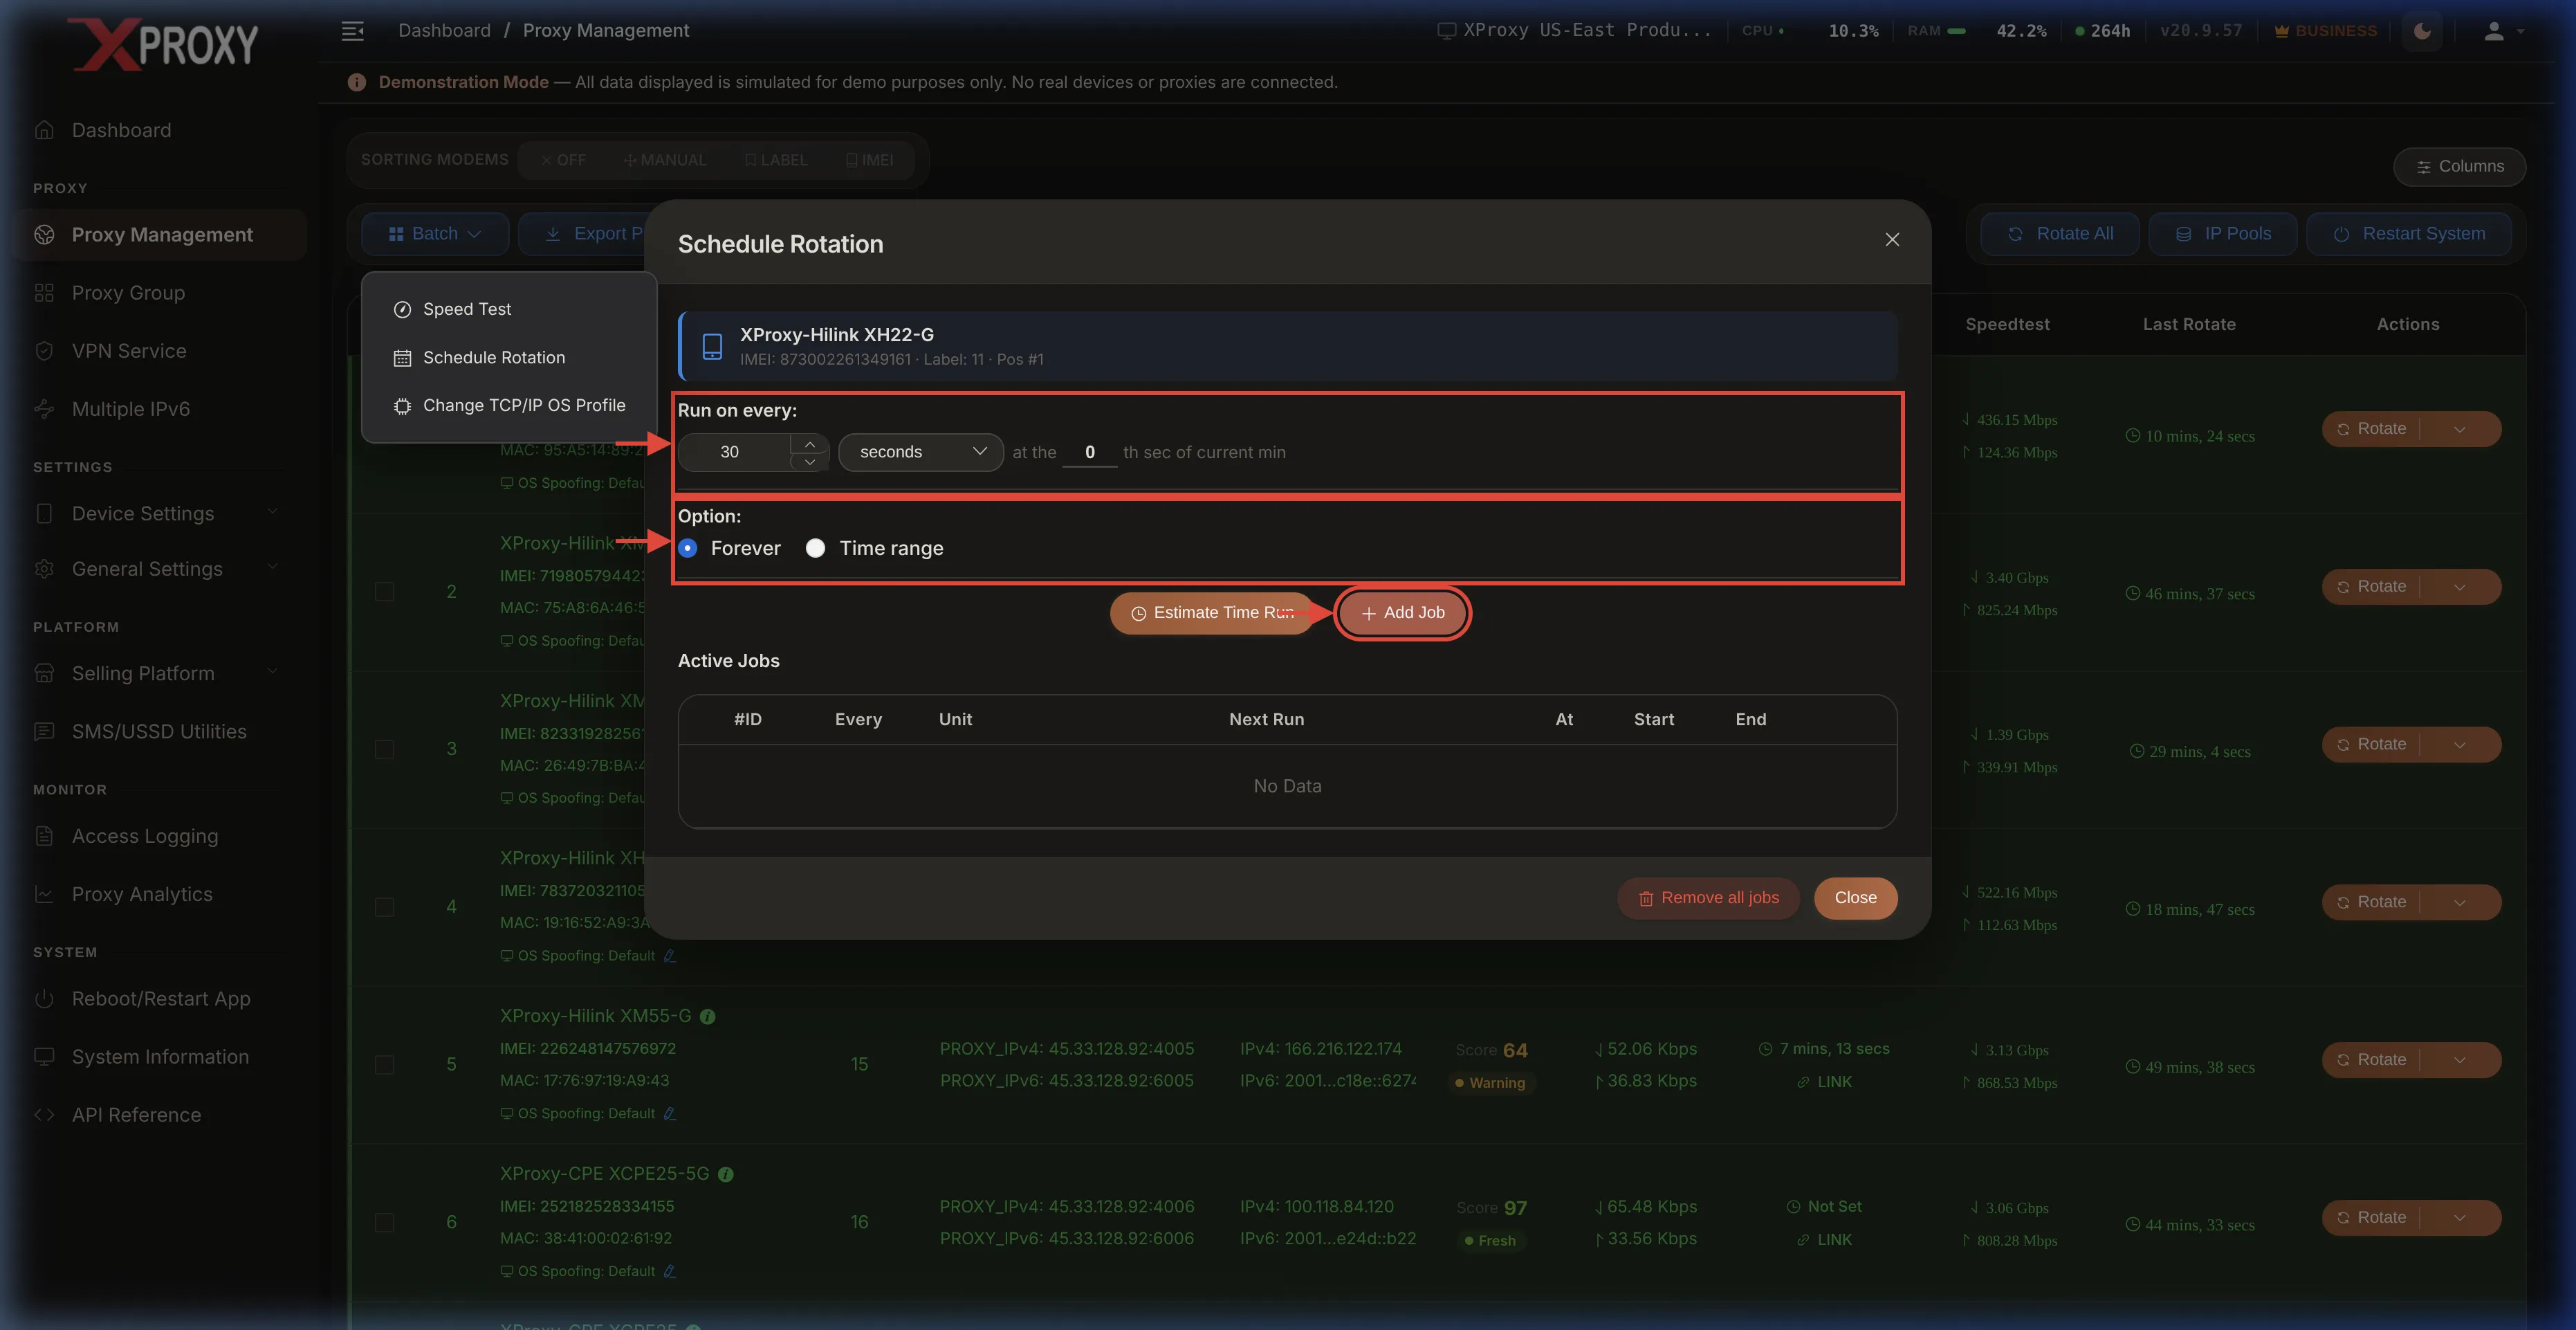Screen dimensions: 2576x1330
Task: Open Dashboard from the sidebar
Action: pyautogui.click(x=121, y=130)
